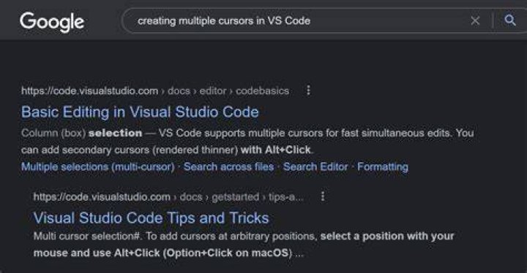Click the Google logo

click(52, 22)
